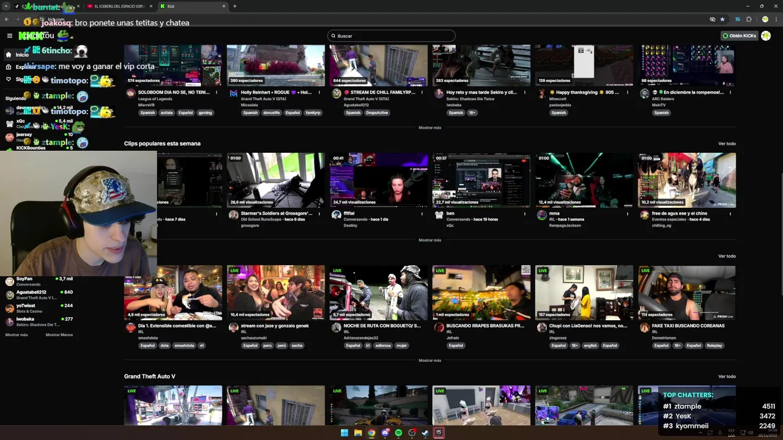Click Grand Theft Auto V section heading

click(x=149, y=376)
